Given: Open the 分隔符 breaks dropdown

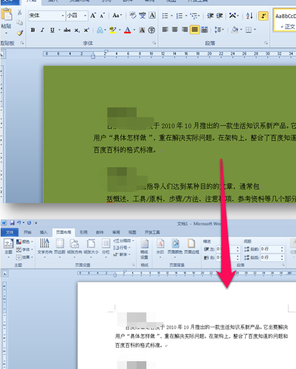Looking at the screenshot, I should (124, 241).
